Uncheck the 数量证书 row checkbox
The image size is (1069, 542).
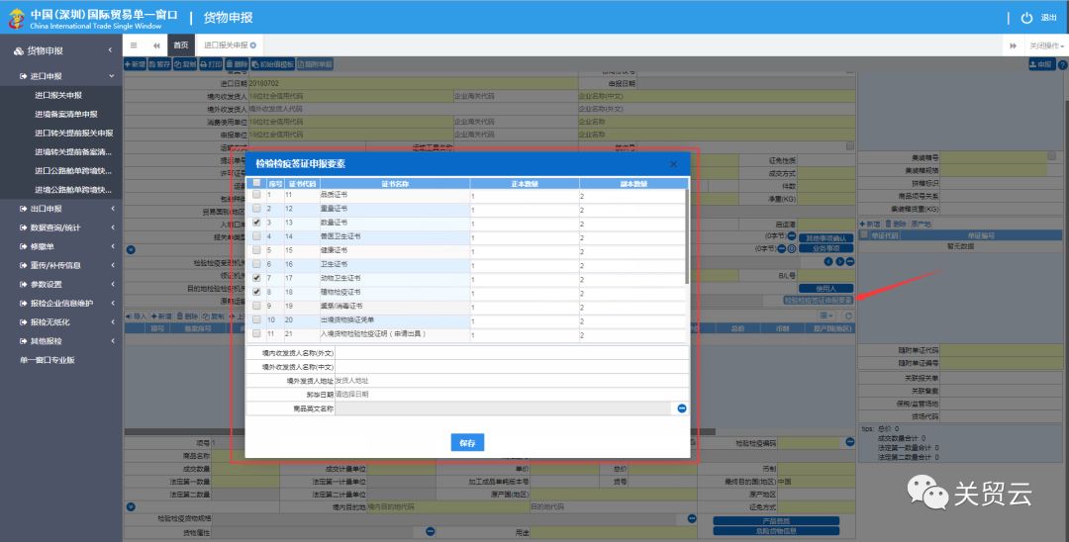[256, 223]
